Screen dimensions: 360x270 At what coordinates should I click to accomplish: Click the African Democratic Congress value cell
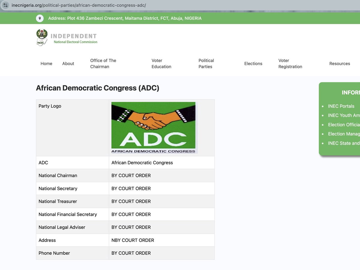point(162,163)
